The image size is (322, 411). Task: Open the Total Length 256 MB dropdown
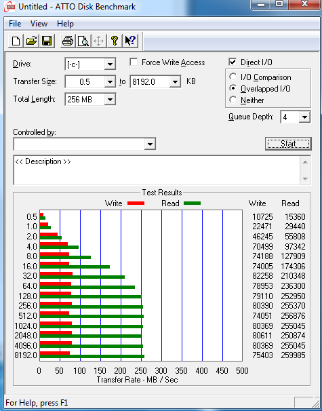pos(110,99)
